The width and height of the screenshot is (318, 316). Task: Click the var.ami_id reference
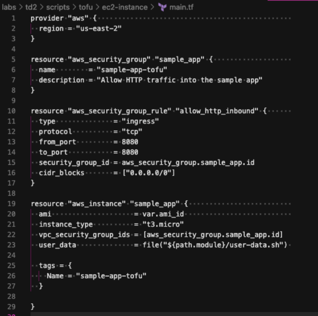(163, 214)
